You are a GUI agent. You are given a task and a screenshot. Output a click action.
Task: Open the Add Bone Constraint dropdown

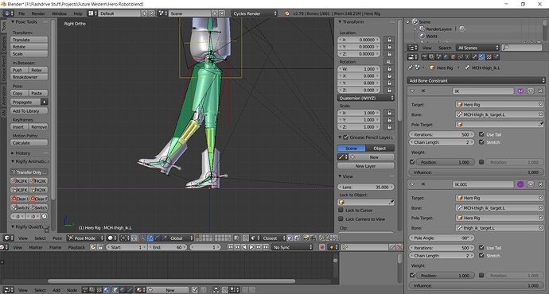pos(476,80)
